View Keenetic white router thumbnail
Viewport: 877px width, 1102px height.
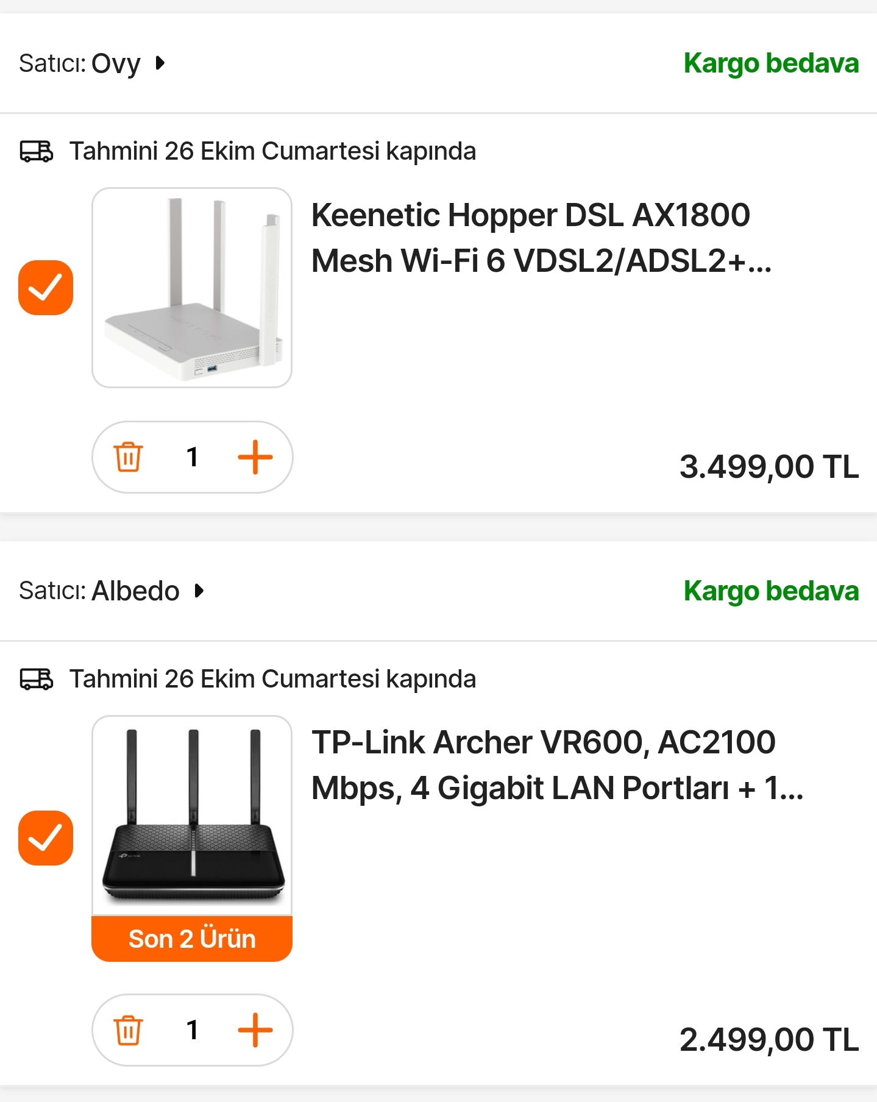(x=192, y=288)
